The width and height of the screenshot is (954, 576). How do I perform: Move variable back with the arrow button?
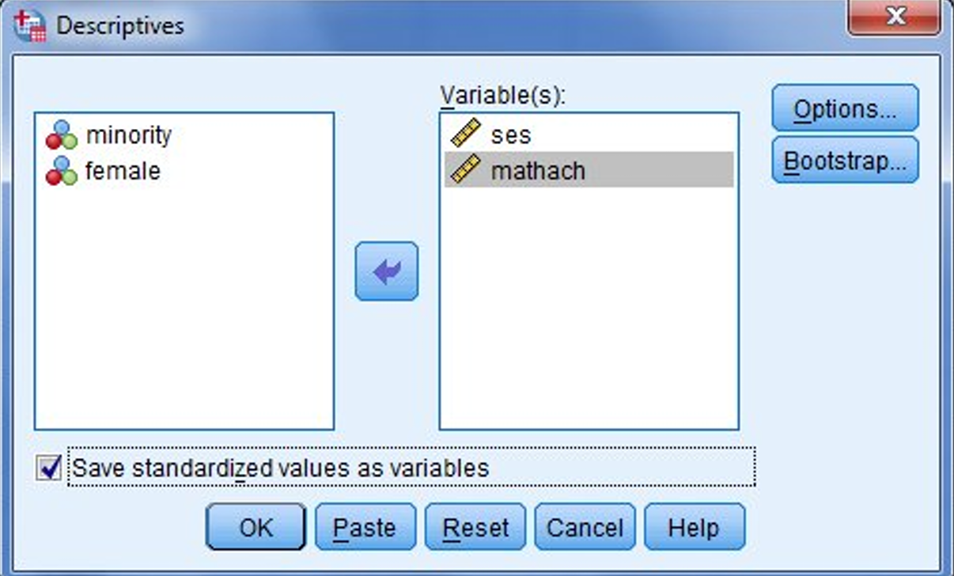(386, 271)
